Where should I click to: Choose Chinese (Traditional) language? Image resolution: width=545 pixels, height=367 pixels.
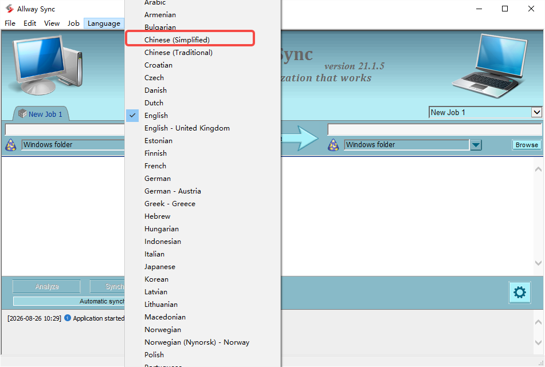coord(203,53)
